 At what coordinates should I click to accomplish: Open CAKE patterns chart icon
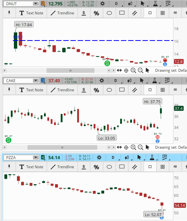[167, 81]
